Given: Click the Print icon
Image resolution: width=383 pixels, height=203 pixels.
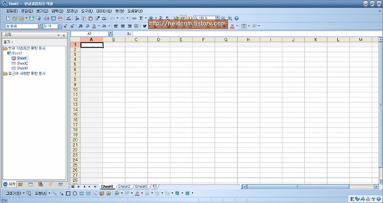Looking at the screenshot, I should pos(47,18).
